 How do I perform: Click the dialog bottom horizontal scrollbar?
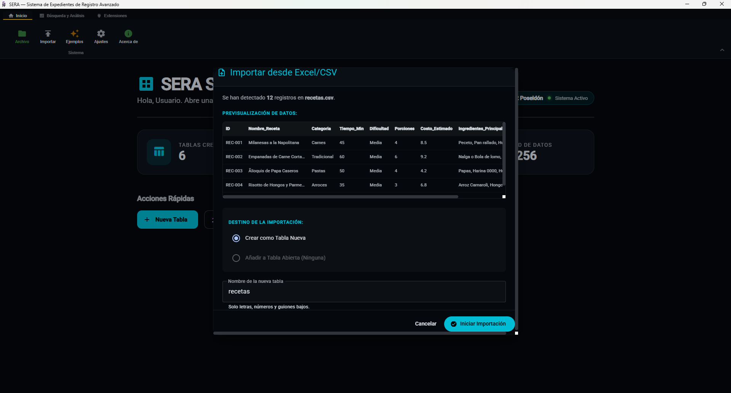click(360, 333)
